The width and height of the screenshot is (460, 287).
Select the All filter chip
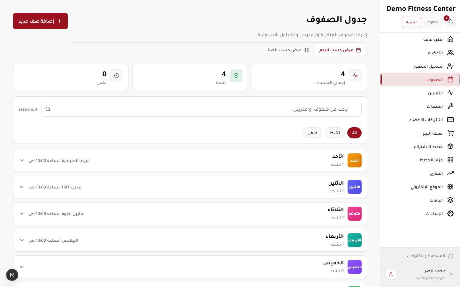point(354,133)
